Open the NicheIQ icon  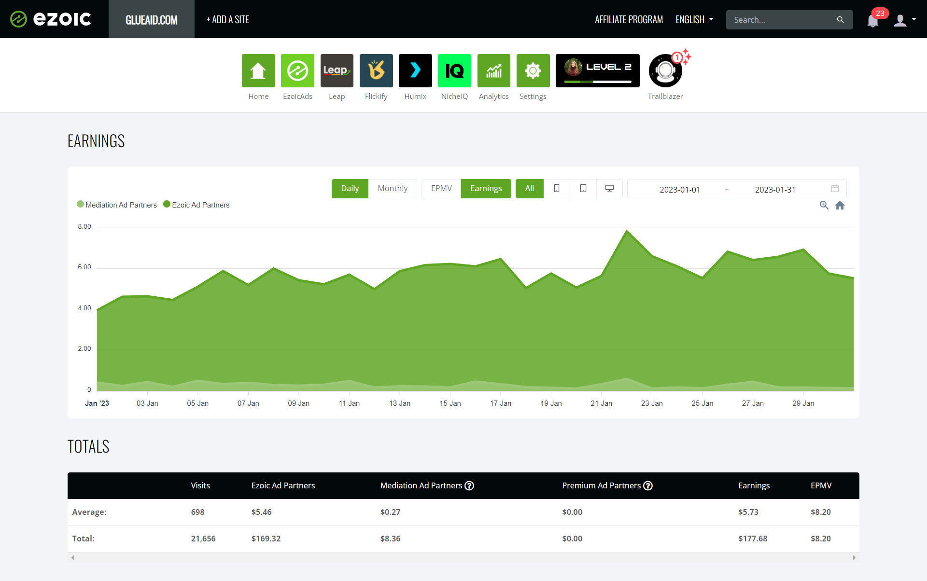[x=454, y=70]
